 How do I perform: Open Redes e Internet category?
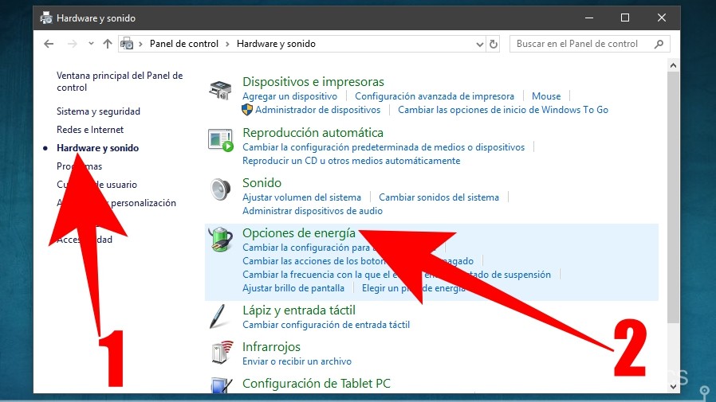pos(90,130)
